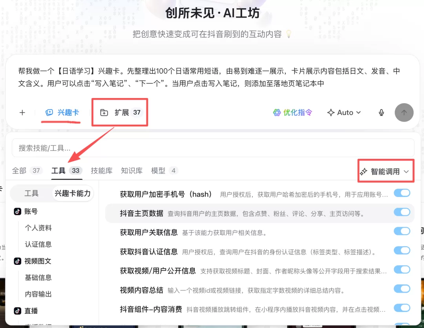Screen dimensions: 424x328
Task: Activate the microphone voice input
Action: pos(381,112)
